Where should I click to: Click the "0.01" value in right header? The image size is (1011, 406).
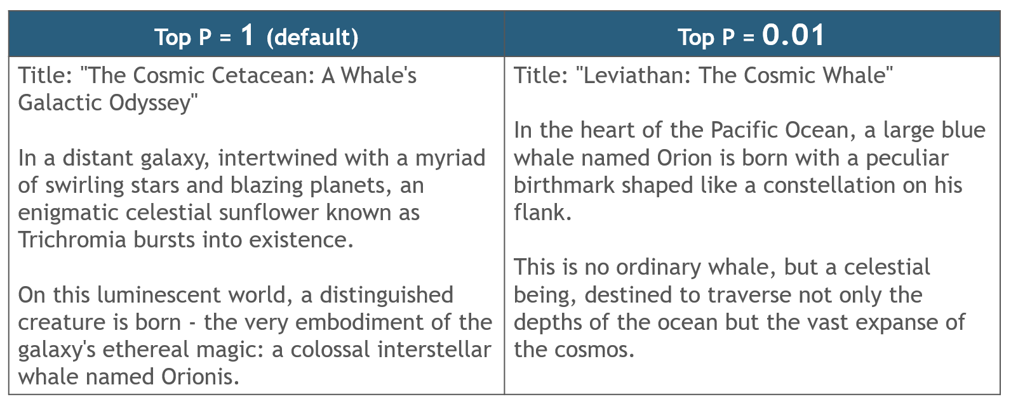pos(793,35)
